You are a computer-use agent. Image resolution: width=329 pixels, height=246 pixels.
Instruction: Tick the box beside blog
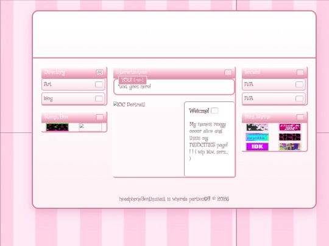[x=99, y=98]
